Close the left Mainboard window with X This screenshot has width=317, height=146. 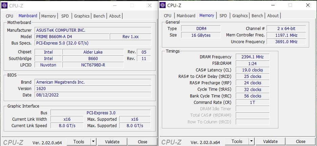[149, 5]
